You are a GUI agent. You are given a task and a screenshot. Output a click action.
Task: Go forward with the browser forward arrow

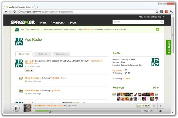(10, 12)
